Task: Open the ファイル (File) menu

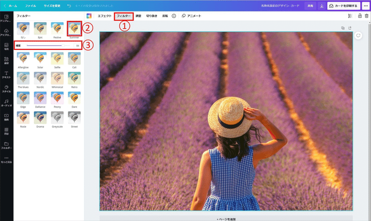Action: (x=31, y=6)
